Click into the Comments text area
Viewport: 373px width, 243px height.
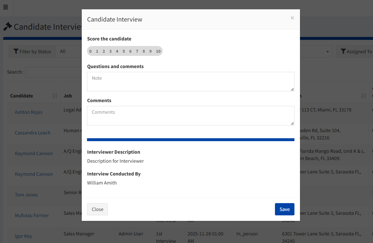191,116
